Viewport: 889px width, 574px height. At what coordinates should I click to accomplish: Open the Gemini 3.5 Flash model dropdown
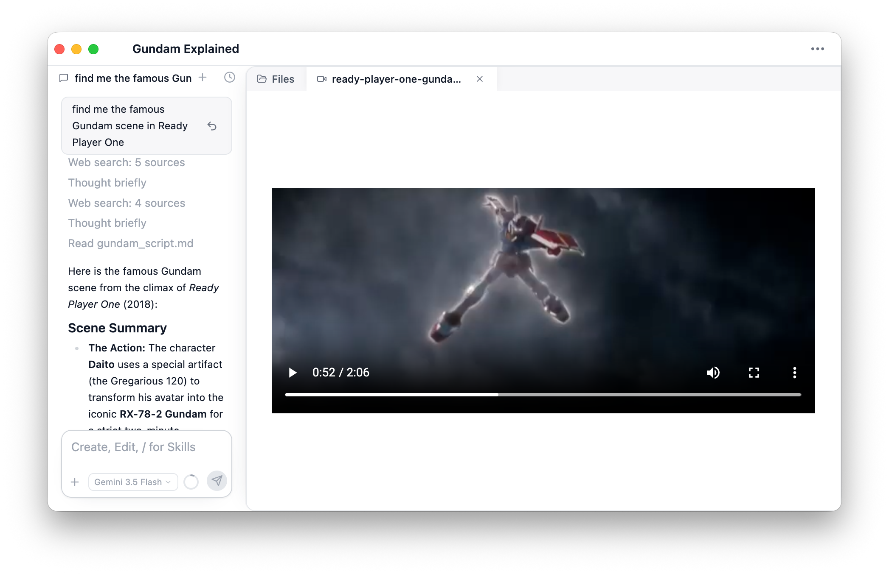(x=133, y=482)
